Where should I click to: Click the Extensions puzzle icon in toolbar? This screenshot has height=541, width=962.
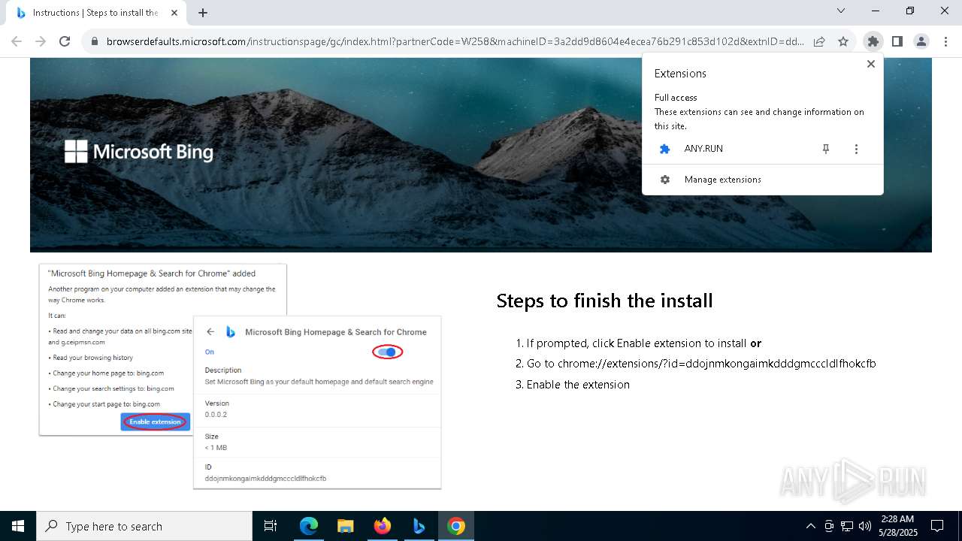[873, 41]
